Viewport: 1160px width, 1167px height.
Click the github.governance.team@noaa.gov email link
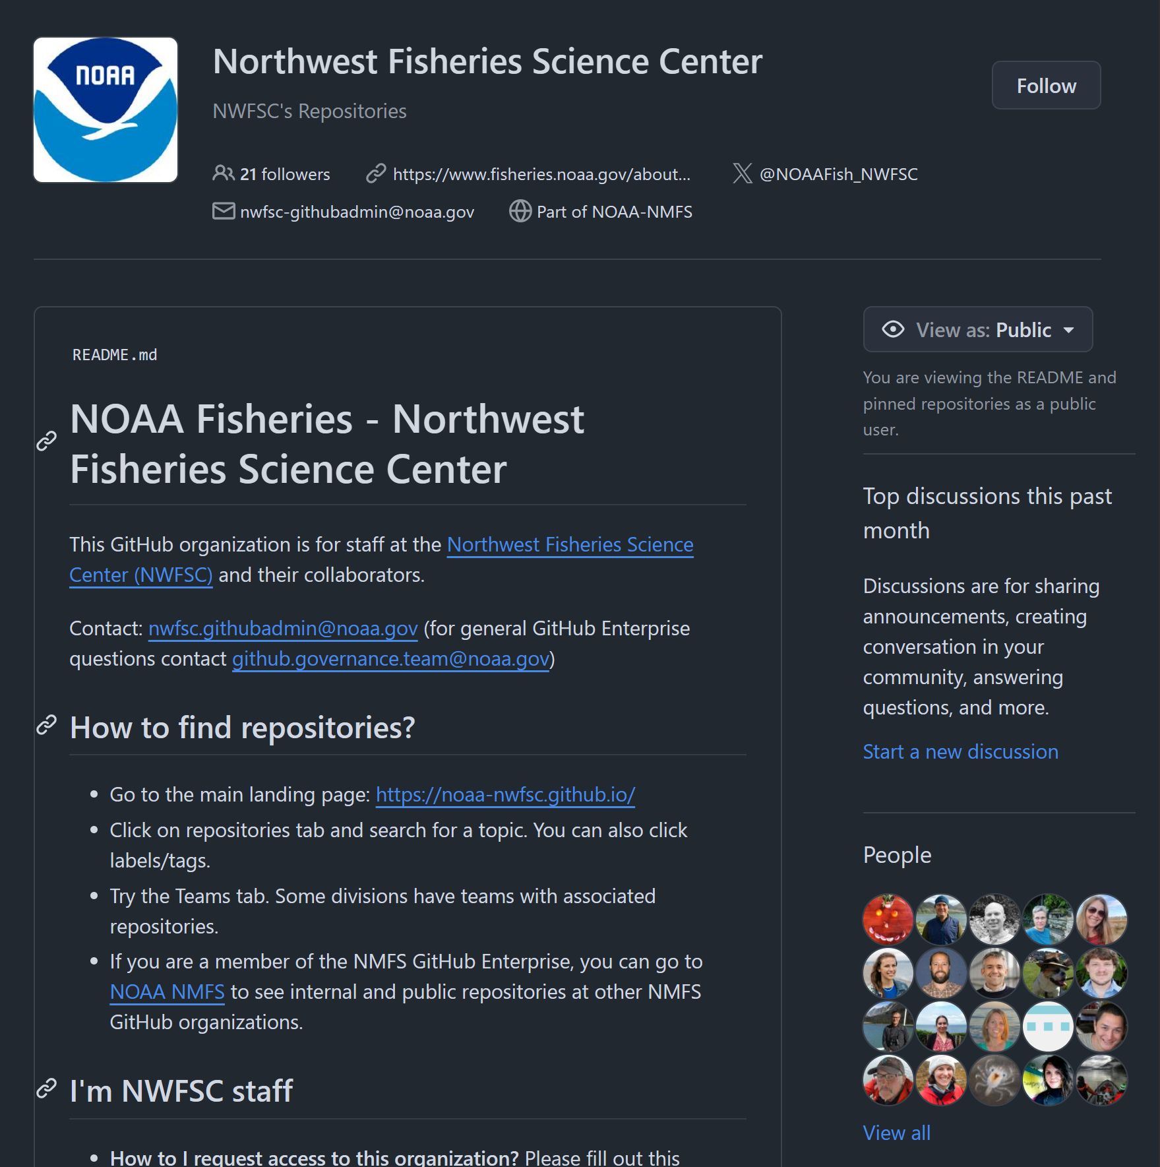(x=390, y=658)
